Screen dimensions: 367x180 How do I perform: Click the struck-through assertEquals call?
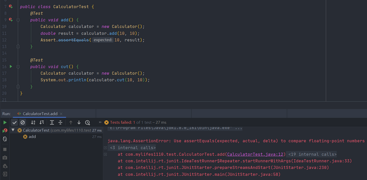(74, 40)
